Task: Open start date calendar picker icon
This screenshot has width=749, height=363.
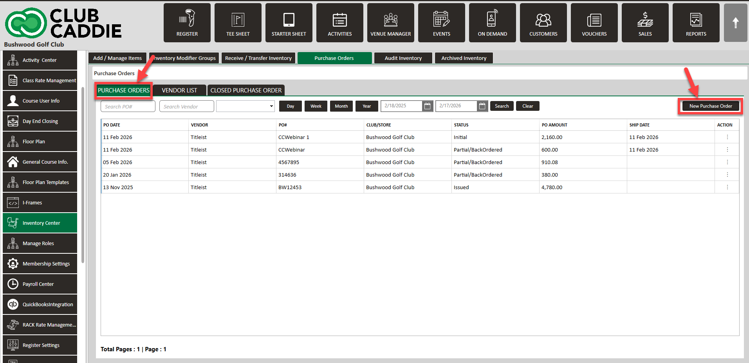Action: point(428,106)
